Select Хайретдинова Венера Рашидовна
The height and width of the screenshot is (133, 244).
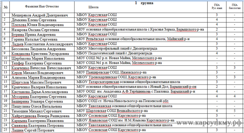(x=40, y=116)
